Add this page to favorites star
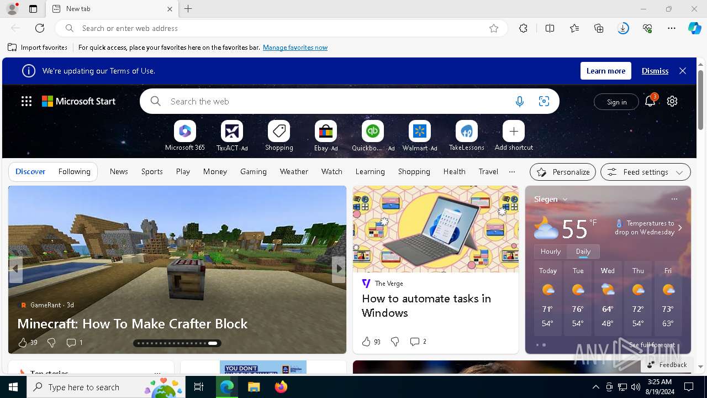 pyautogui.click(x=494, y=28)
